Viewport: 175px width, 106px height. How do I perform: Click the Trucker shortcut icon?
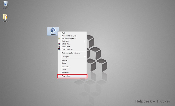[53, 31]
